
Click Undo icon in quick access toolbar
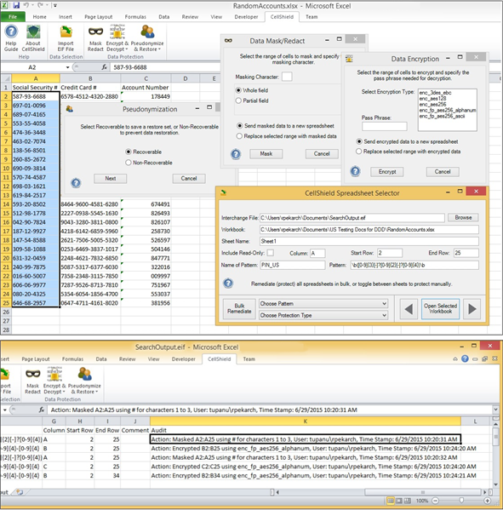26,5
